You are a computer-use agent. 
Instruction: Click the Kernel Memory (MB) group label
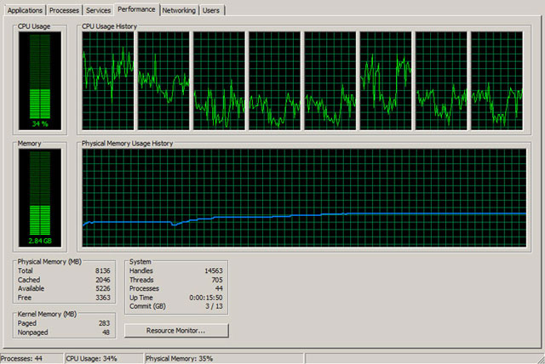pyautogui.click(x=47, y=314)
